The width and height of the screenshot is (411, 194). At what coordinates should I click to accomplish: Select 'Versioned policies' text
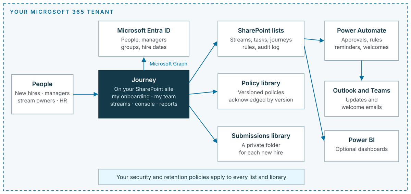(x=261, y=92)
